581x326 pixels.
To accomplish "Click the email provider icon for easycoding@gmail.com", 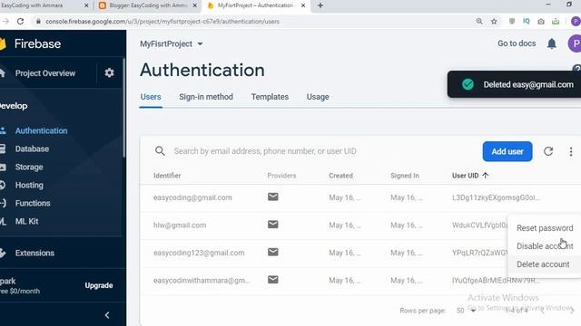I will pyautogui.click(x=273, y=197).
